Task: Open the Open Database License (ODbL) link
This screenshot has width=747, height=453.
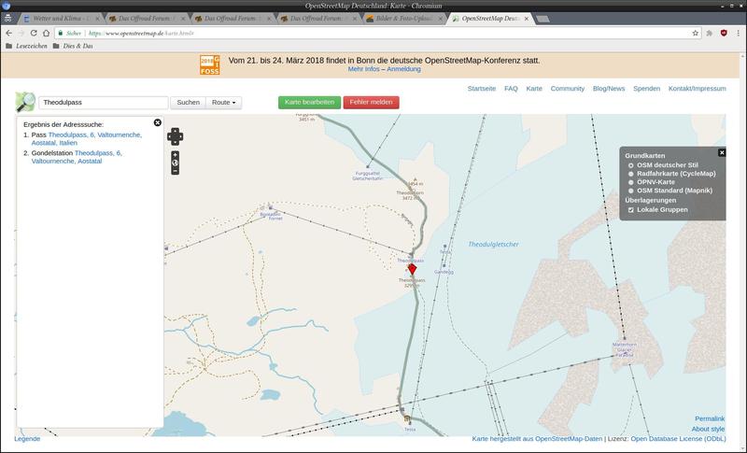Action: pos(678,439)
